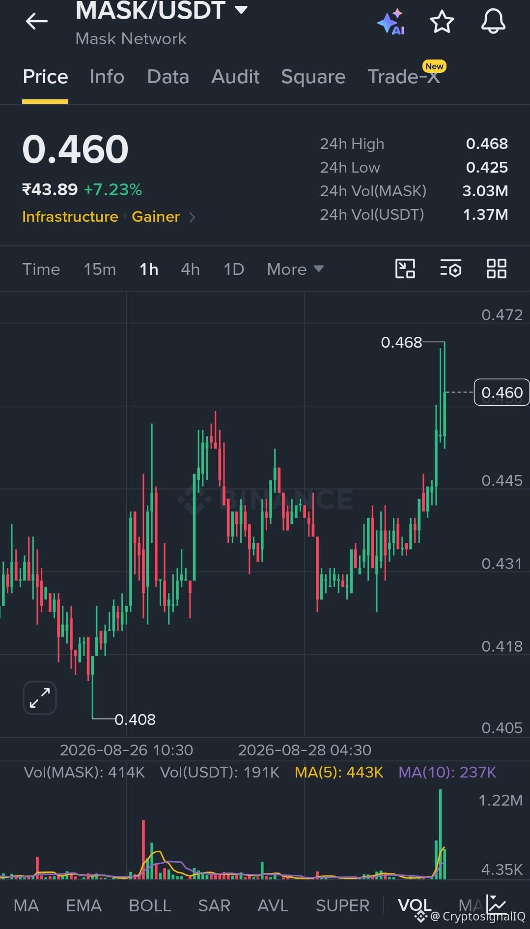Tap the Vol(MASK): 414K label

click(84, 772)
